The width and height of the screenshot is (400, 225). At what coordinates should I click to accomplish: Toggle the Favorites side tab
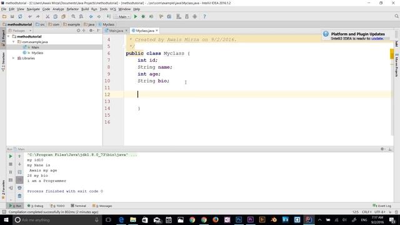(x=3, y=189)
